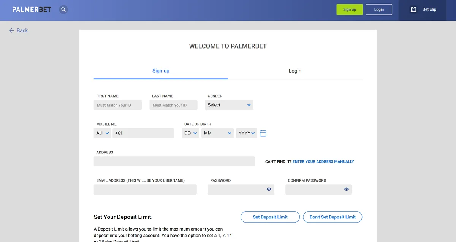The image size is (456, 242).
Task: Click the Palmerbet logo
Action: pyautogui.click(x=32, y=9)
